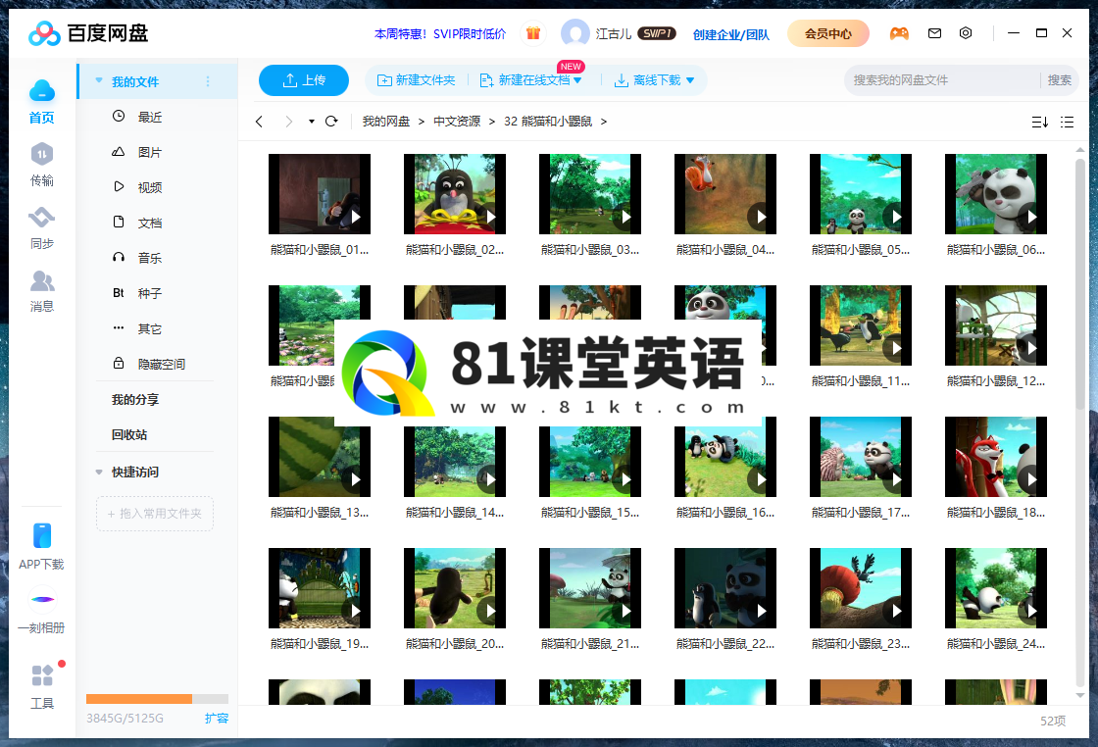Go back with the left arrow
Screen dimensions: 1098x747
coord(259,122)
